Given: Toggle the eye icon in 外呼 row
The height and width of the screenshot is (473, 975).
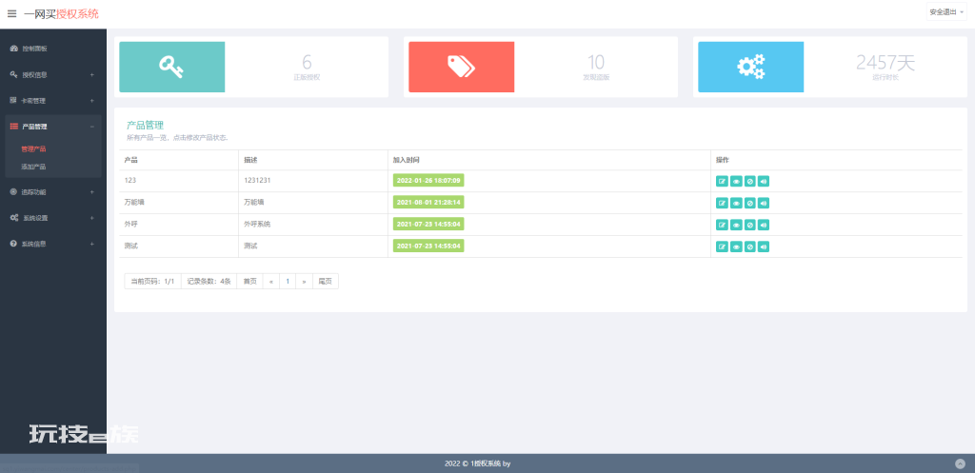Looking at the screenshot, I should pos(736,225).
